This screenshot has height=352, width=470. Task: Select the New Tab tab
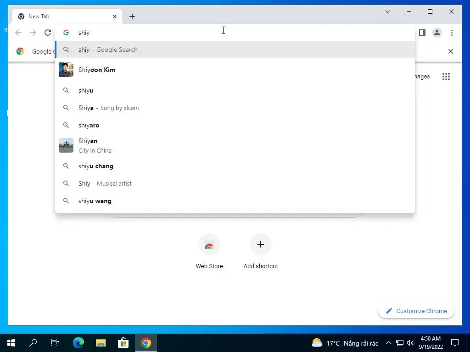pyautogui.click(x=67, y=16)
